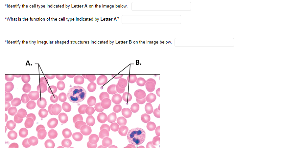Select the Letter B structures answer box
Viewport: 284px width, 165px height.
tap(204, 42)
